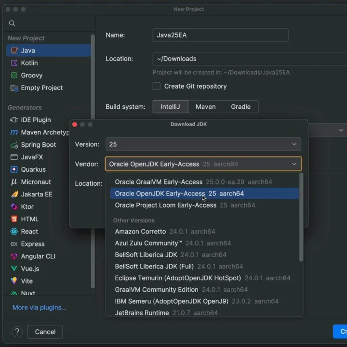Choose the Vite generator icon
Screen dimensions: 347x347
click(x=14, y=281)
